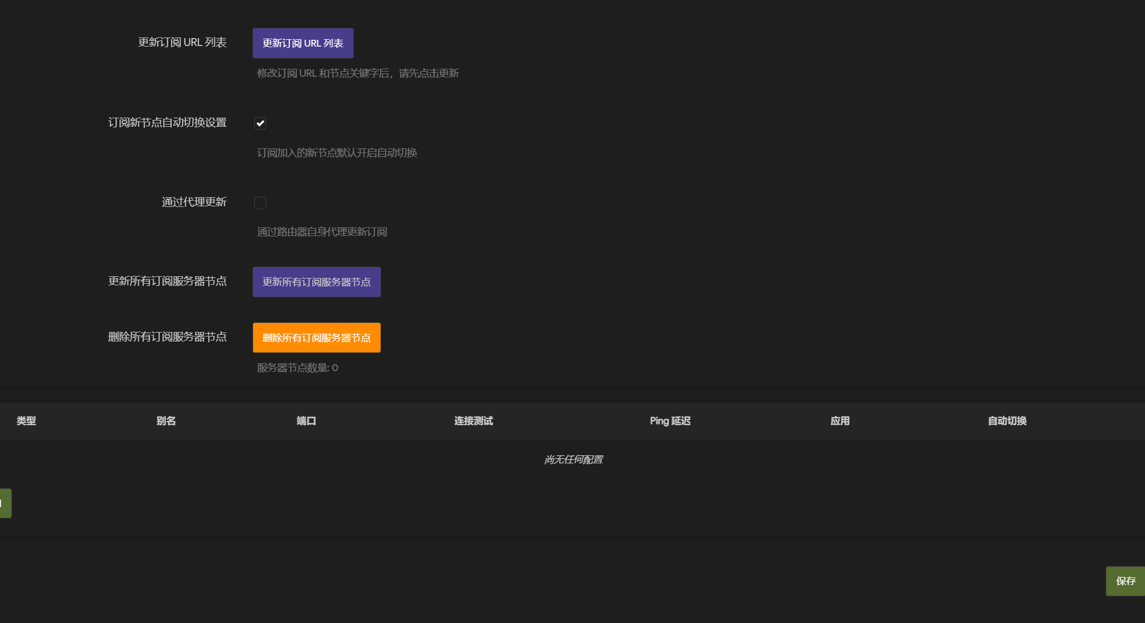Click the orange 删除所有订阅服务器节点 button
This screenshot has height=623, width=1145.
[x=316, y=338]
